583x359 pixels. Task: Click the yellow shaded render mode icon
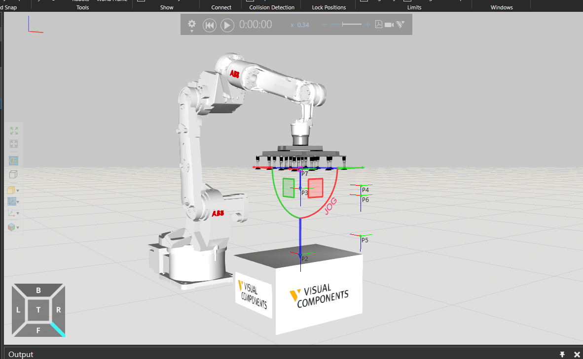pyautogui.click(x=11, y=190)
